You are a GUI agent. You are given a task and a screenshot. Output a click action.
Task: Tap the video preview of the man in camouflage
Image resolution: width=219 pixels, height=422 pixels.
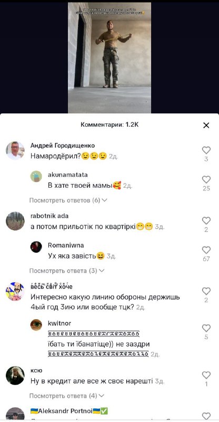click(x=109, y=57)
